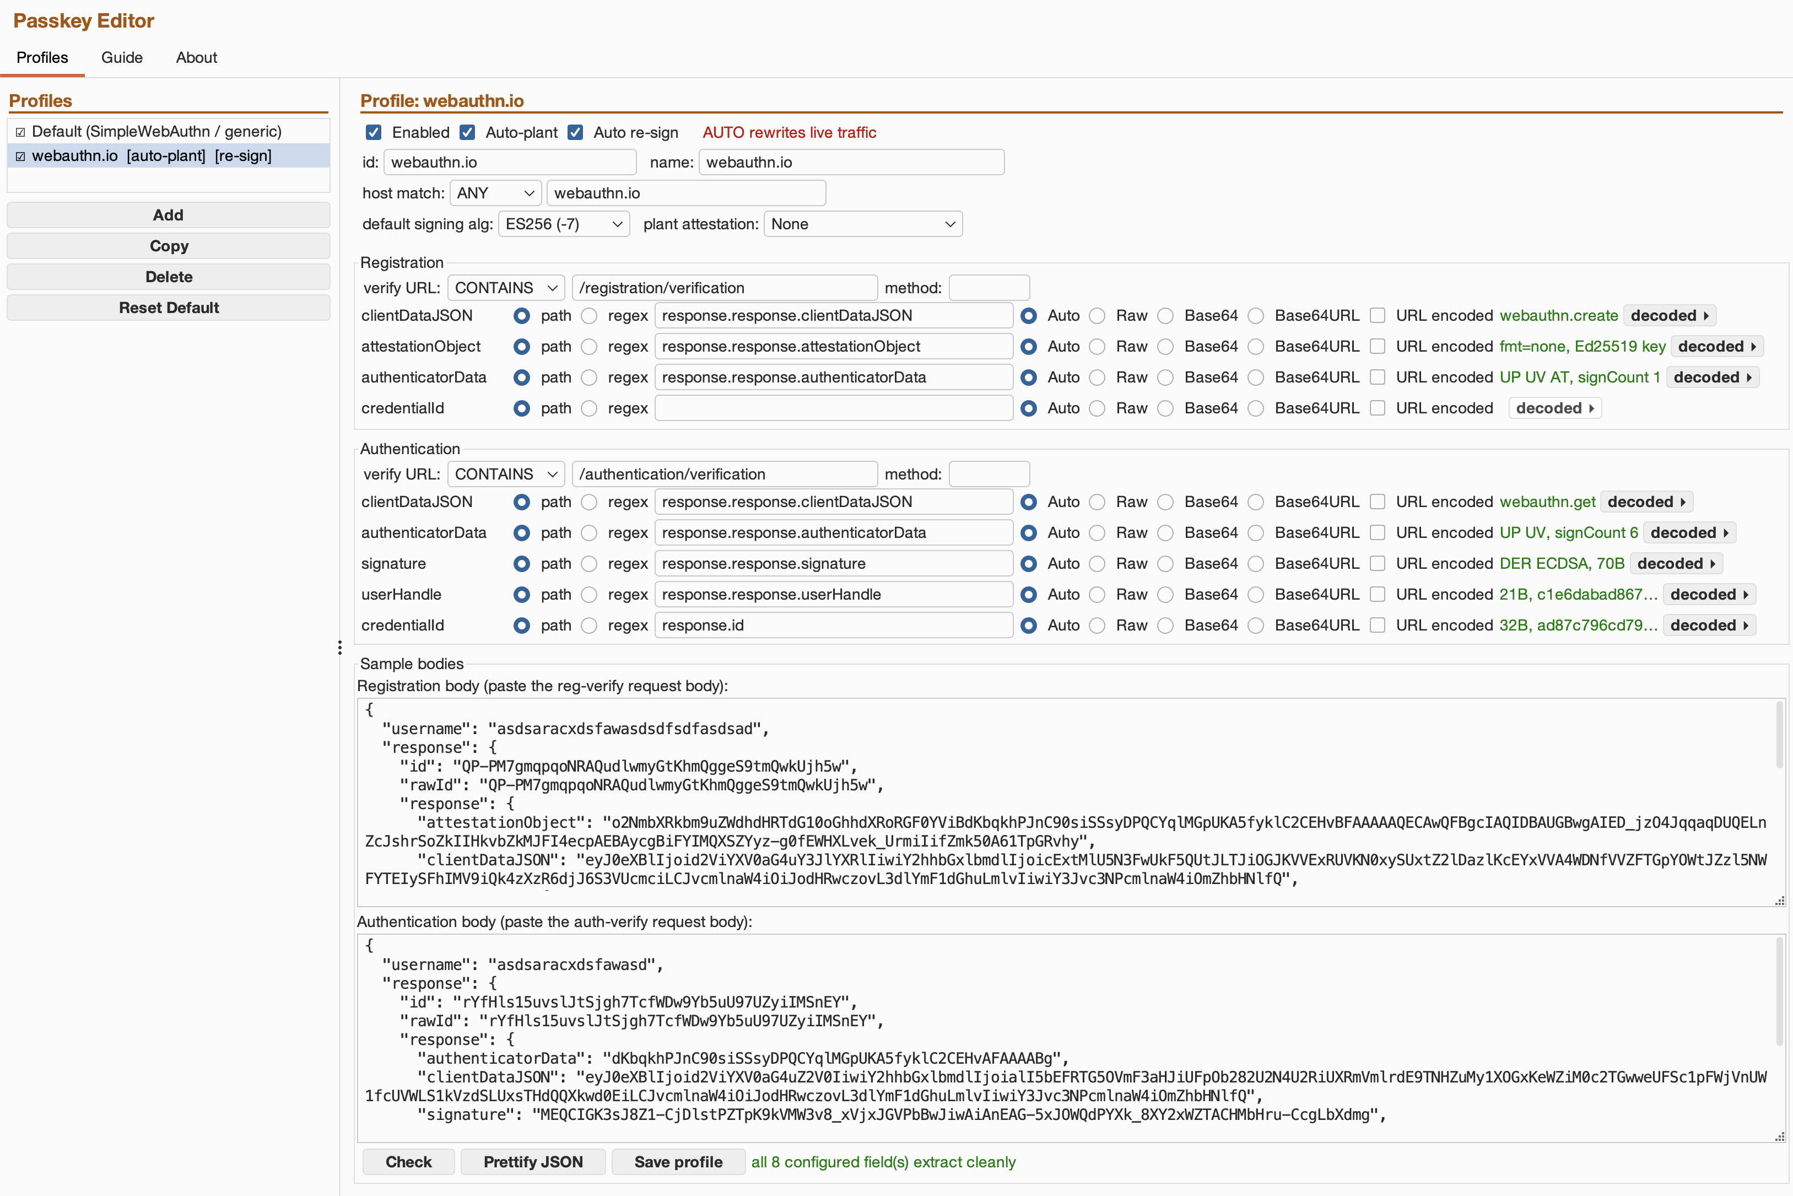The image size is (1793, 1196).
Task: Expand decoded for Authentication credentialId 32B row
Action: (1709, 626)
